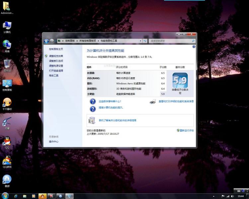
Task: Click the network signal tray icon
Action: coord(228,196)
